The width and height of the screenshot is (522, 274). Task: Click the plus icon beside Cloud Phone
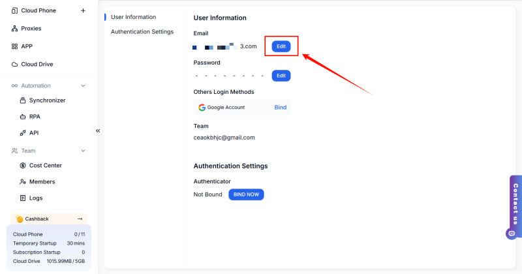[82, 10]
